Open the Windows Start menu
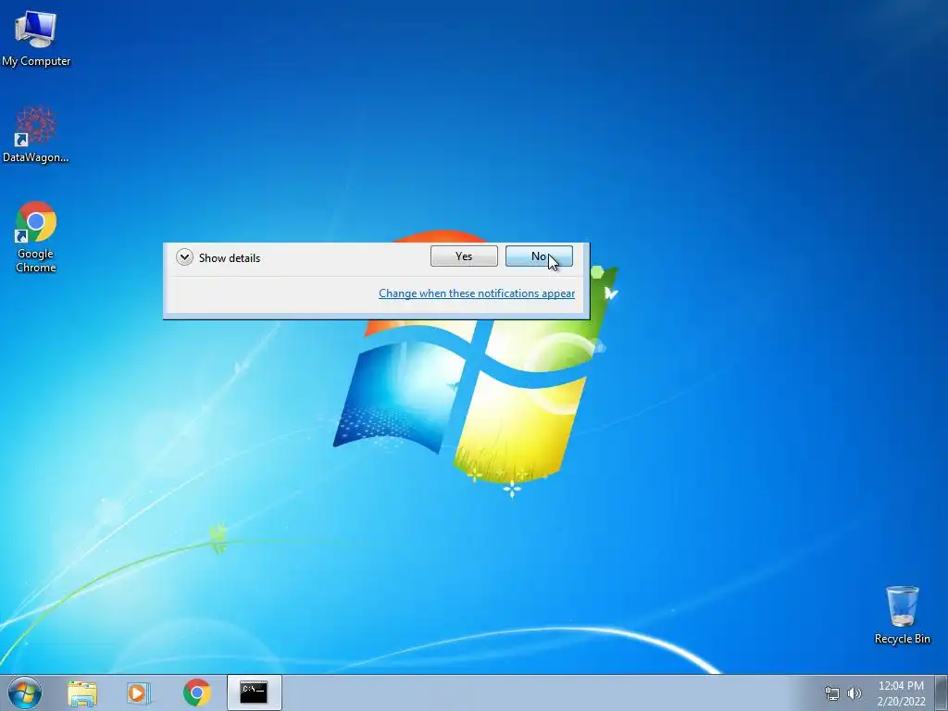Screen dimensions: 948x711 click(25, 692)
